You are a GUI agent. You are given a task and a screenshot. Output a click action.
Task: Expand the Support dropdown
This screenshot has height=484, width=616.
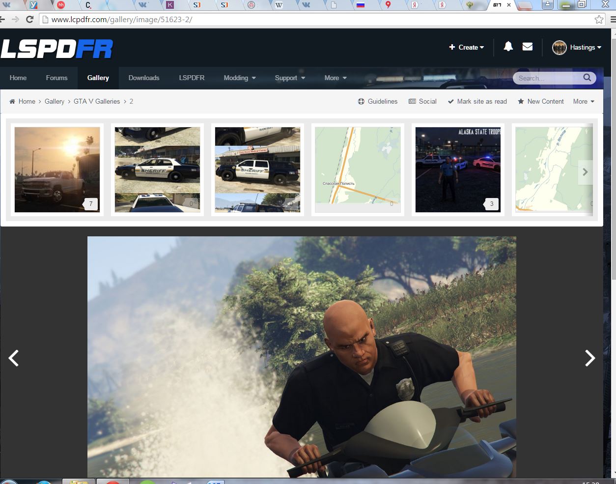click(x=290, y=78)
